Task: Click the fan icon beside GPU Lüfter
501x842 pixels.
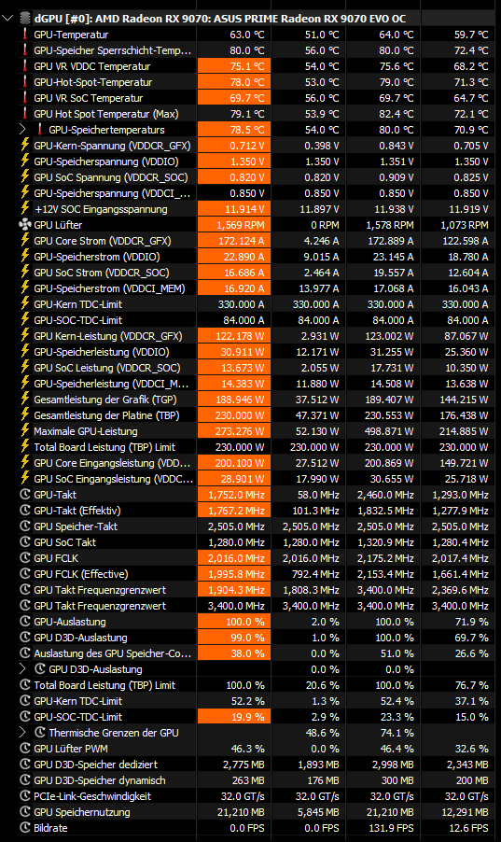Action: (x=24, y=225)
